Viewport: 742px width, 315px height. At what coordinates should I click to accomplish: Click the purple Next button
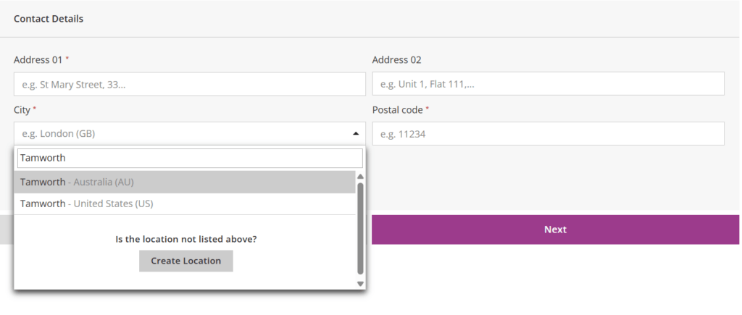point(555,230)
